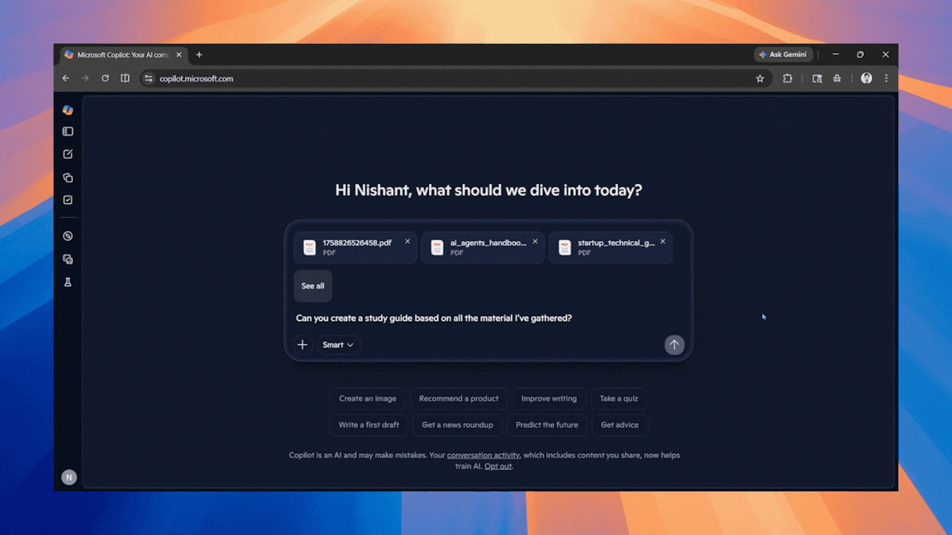
Task: Click the plus attach button
Action: click(x=302, y=344)
